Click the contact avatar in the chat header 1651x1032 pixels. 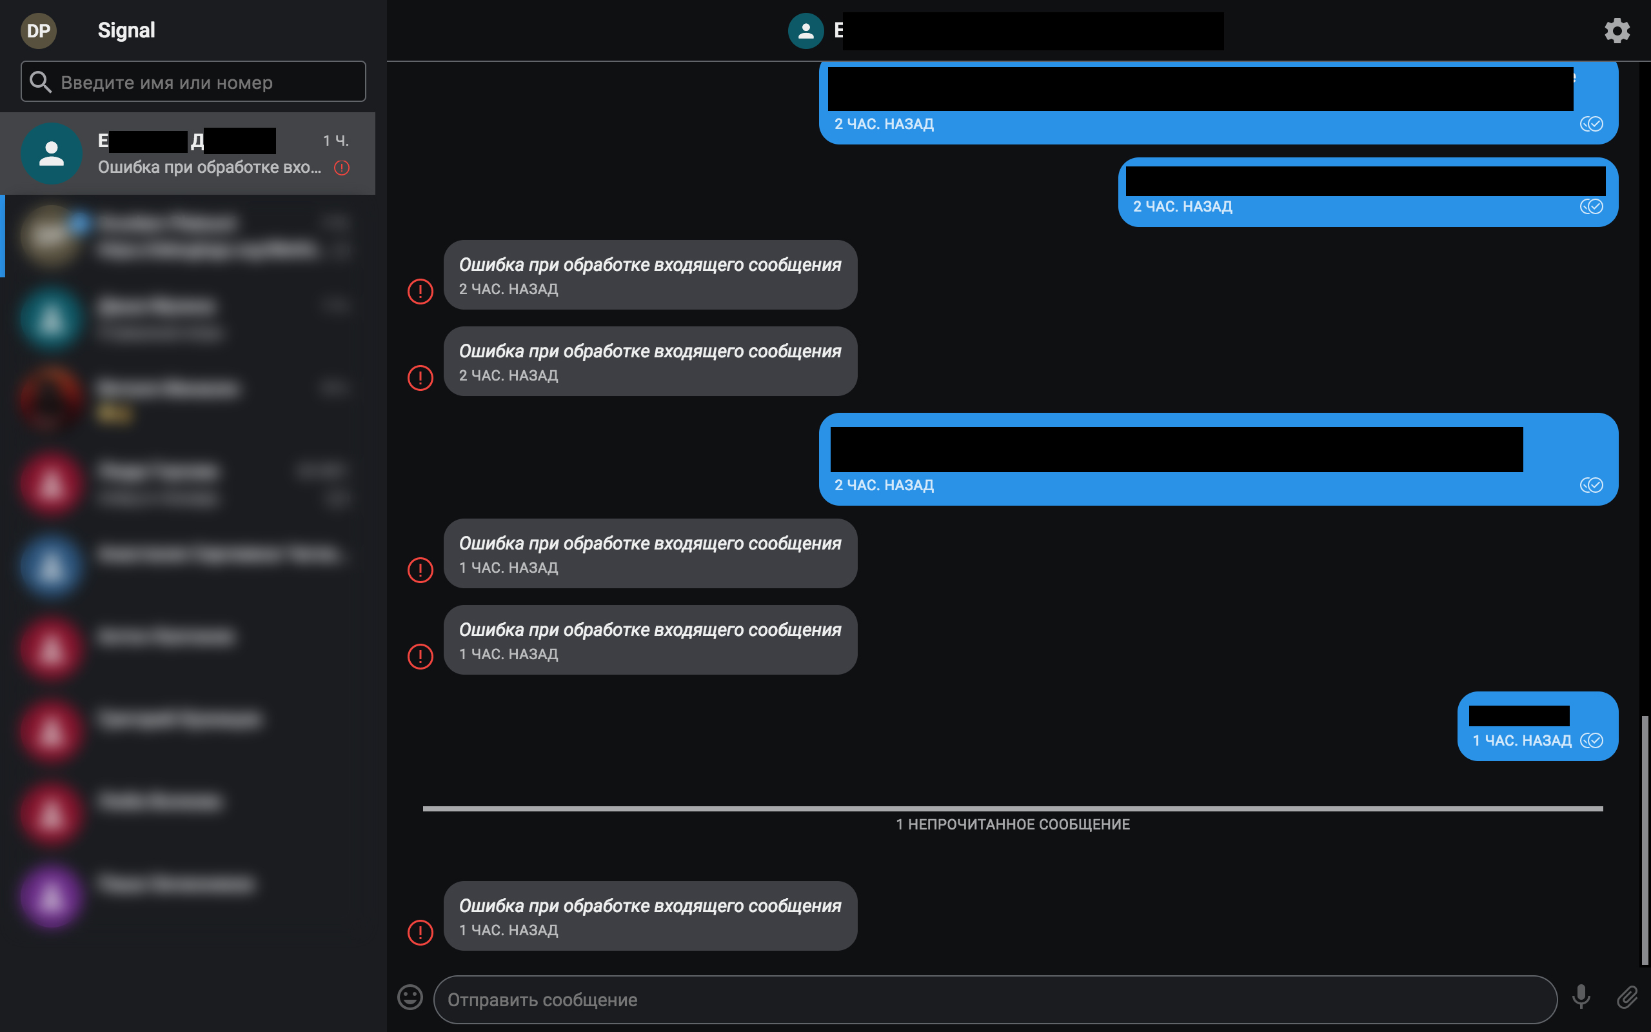(806, 30)
